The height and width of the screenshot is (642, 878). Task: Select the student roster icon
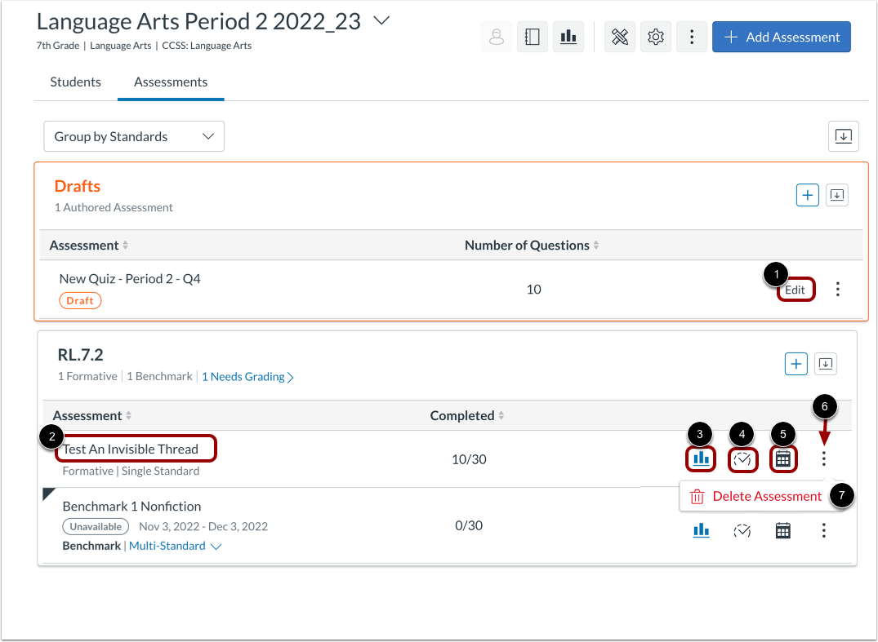click(x=496, y=37)
